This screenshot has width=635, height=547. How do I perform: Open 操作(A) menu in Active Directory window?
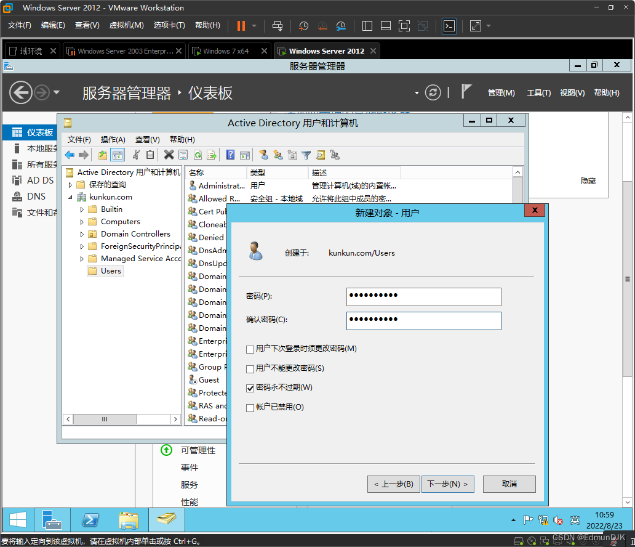(113, 139)
